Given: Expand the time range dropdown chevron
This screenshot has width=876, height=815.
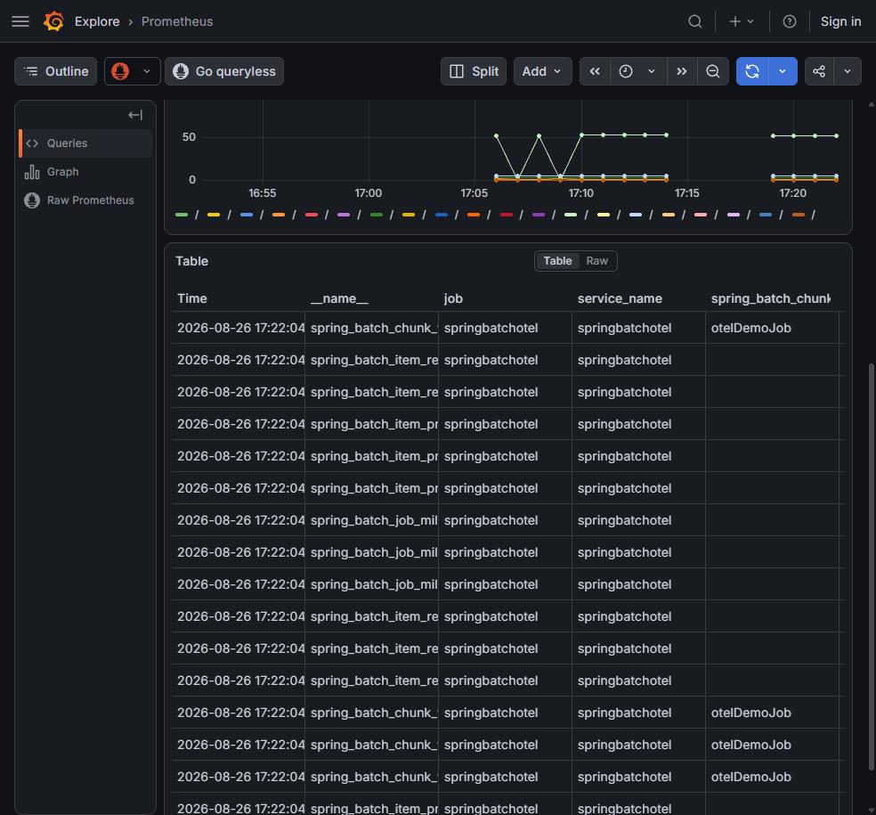Looking at the screenshot, I should 652,71.
